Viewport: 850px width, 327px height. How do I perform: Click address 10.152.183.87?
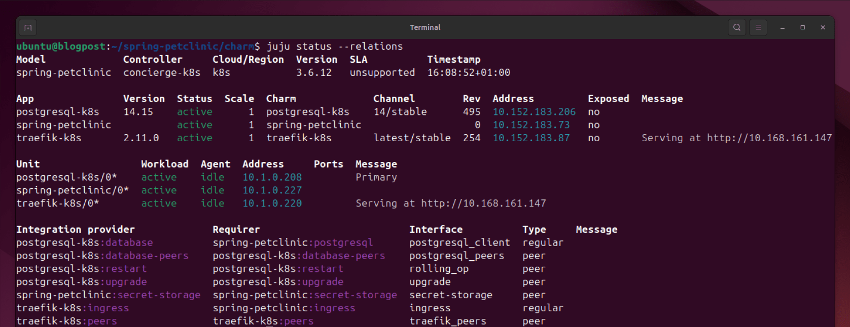(x=532, y=138)
